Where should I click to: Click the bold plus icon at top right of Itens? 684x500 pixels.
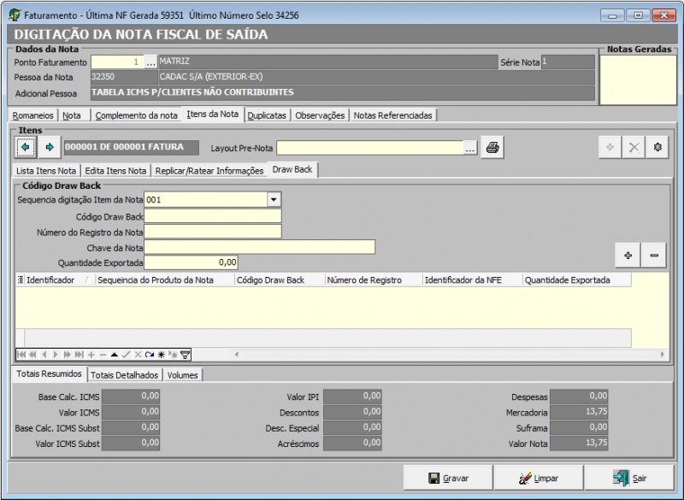point(657,148)
